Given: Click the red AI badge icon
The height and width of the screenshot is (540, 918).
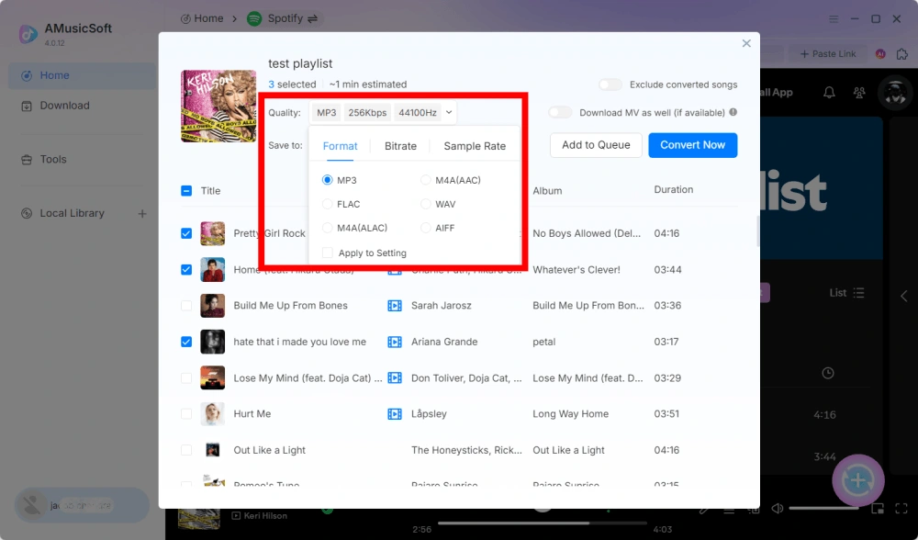Looking at the screenshot, I should click(x=880, y=54).
